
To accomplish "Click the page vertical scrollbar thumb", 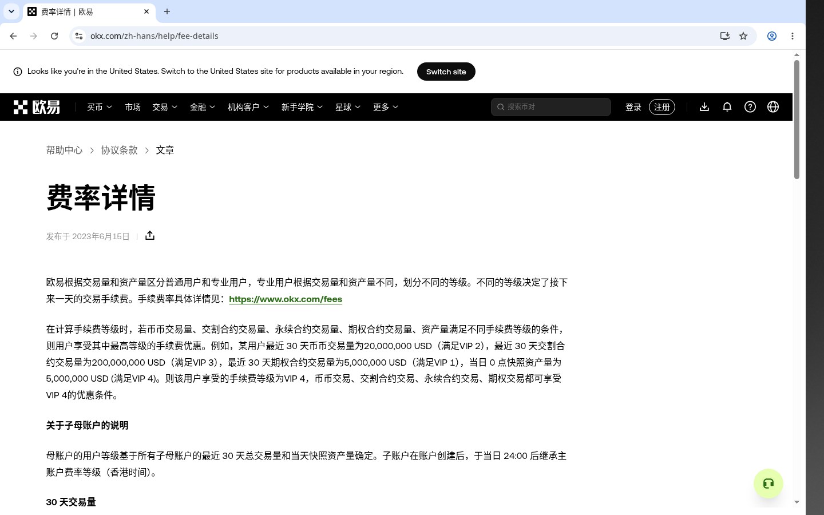I will coord(797,120).
